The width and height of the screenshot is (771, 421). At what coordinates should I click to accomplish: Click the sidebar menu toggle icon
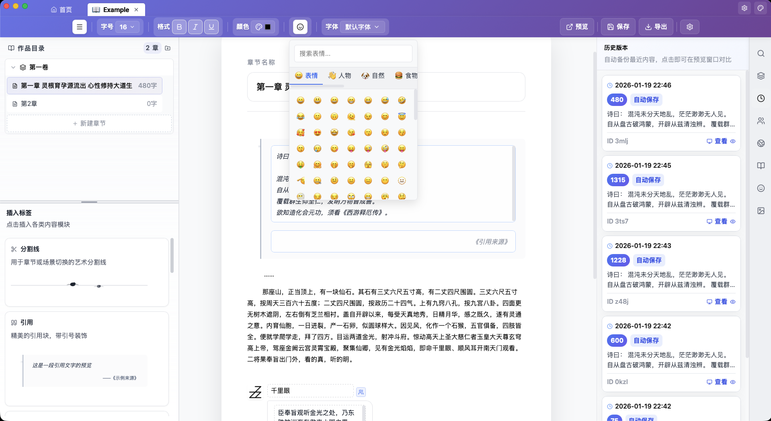(x=80, y=27)
